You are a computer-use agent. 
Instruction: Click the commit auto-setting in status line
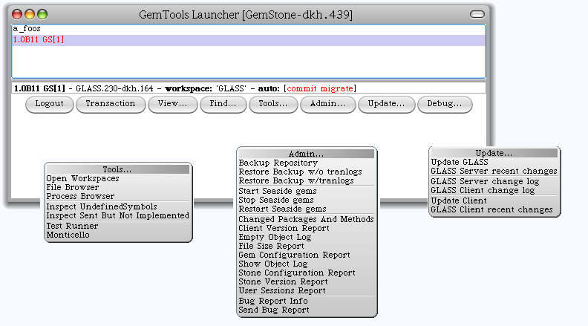pyautogui.click(x=302, y=88)
